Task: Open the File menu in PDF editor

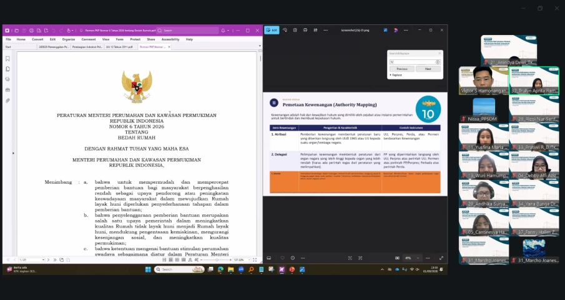Action: coord(8,39)
